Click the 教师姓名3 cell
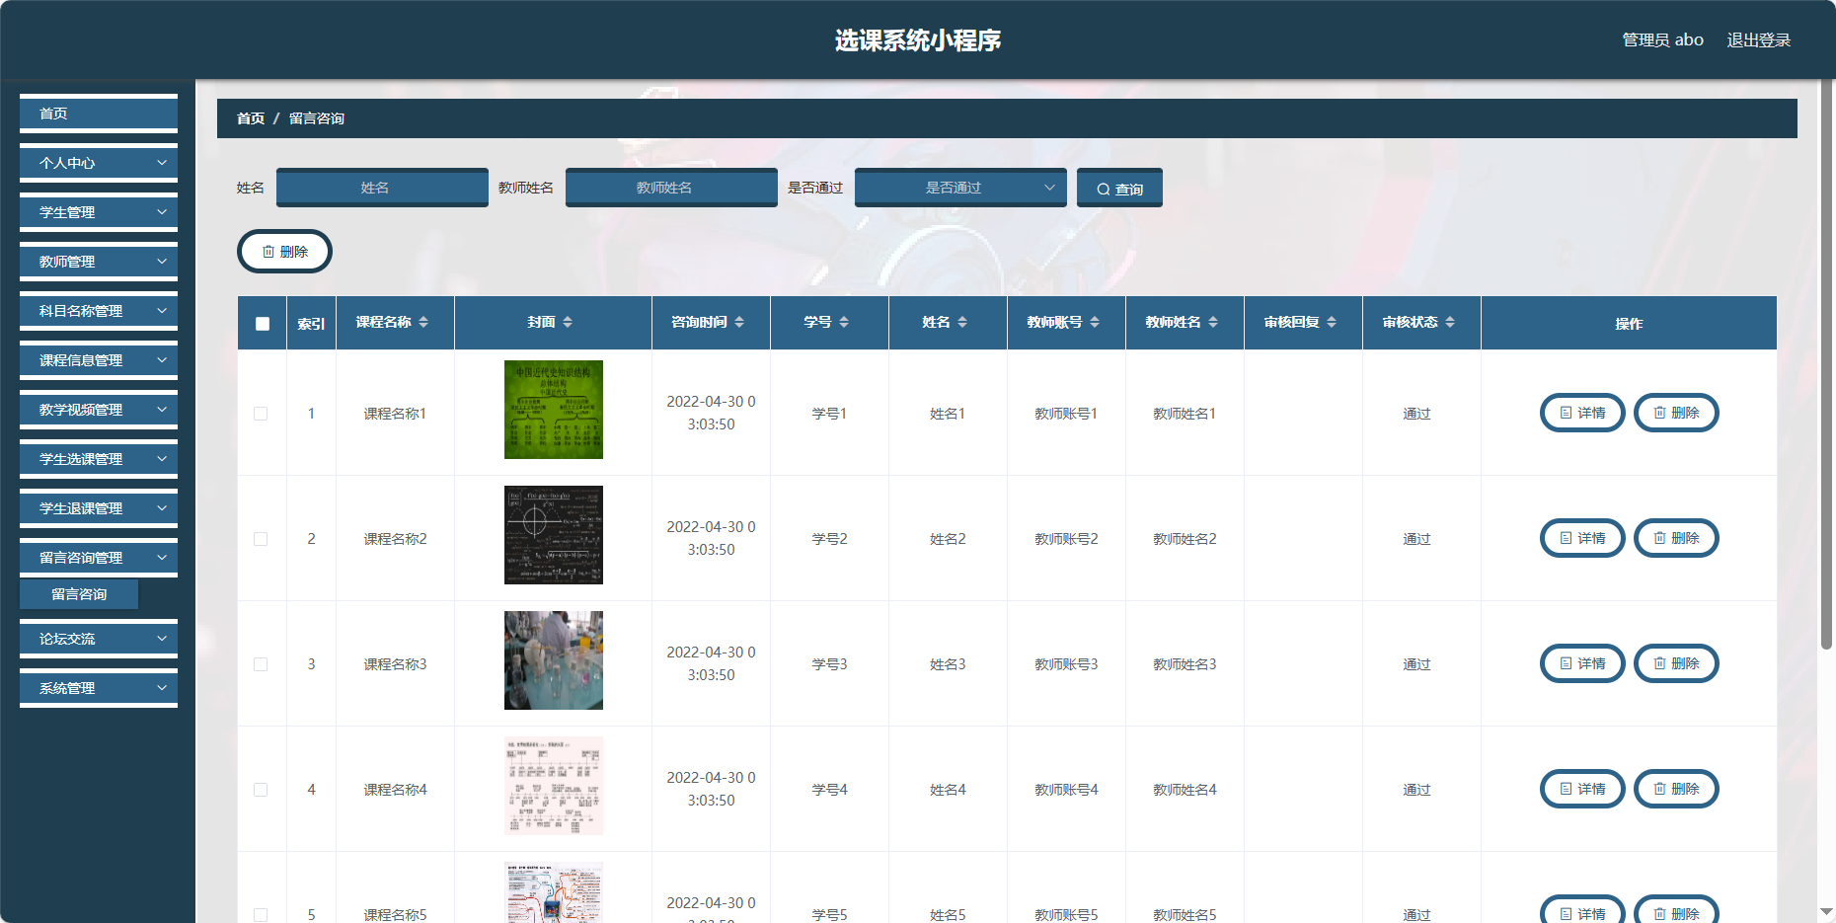 pyautogui.click(x=1185, y=664)
